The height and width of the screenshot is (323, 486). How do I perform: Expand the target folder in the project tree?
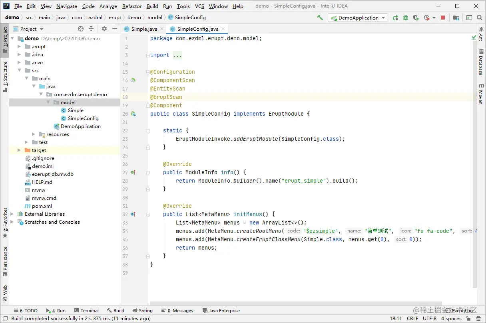click(19, 150)
